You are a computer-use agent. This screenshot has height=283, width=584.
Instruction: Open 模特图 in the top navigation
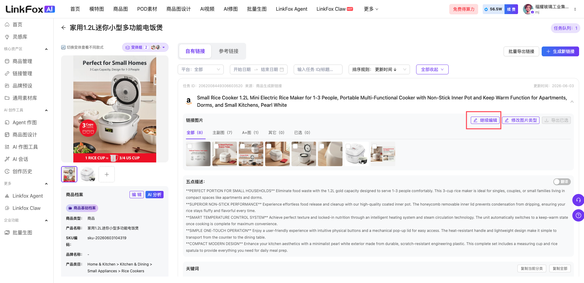[97, 9]
